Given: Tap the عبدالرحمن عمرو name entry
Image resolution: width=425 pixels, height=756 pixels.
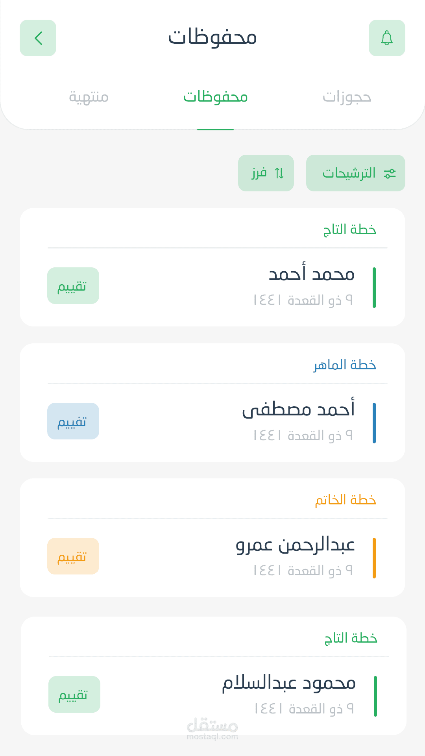Looking at the screenshot, I should point(295,545).
